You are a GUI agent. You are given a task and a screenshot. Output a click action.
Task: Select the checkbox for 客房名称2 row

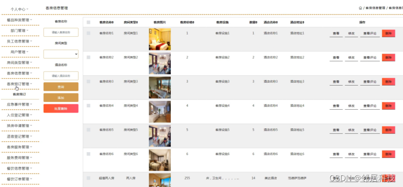[89, 58]
